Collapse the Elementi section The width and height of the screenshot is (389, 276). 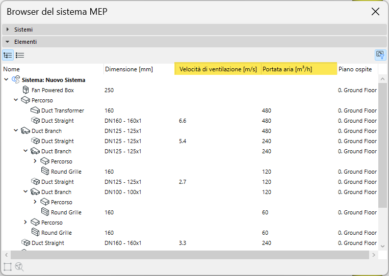pyautogui.click(x=8, y=42)
